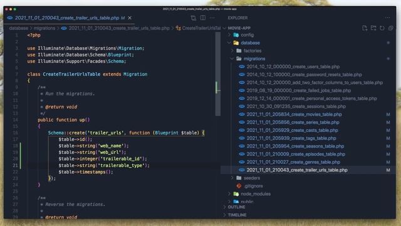Image resolution: width=401 pixels, height=226 pixels.
Task: Open create_genres_table.php migration
Action: coord(293,162)
